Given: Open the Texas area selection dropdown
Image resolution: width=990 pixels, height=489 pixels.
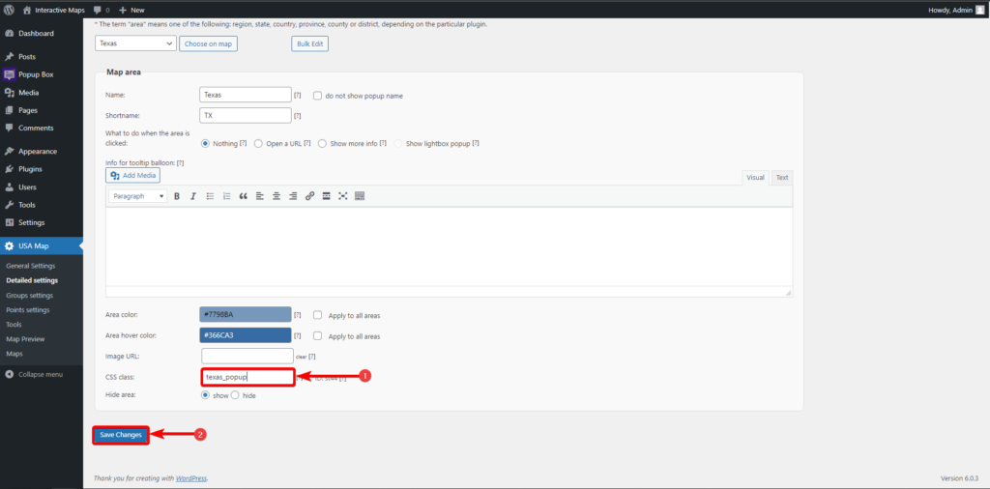Looking at the screenshot, I should click(x=135, y=43).
